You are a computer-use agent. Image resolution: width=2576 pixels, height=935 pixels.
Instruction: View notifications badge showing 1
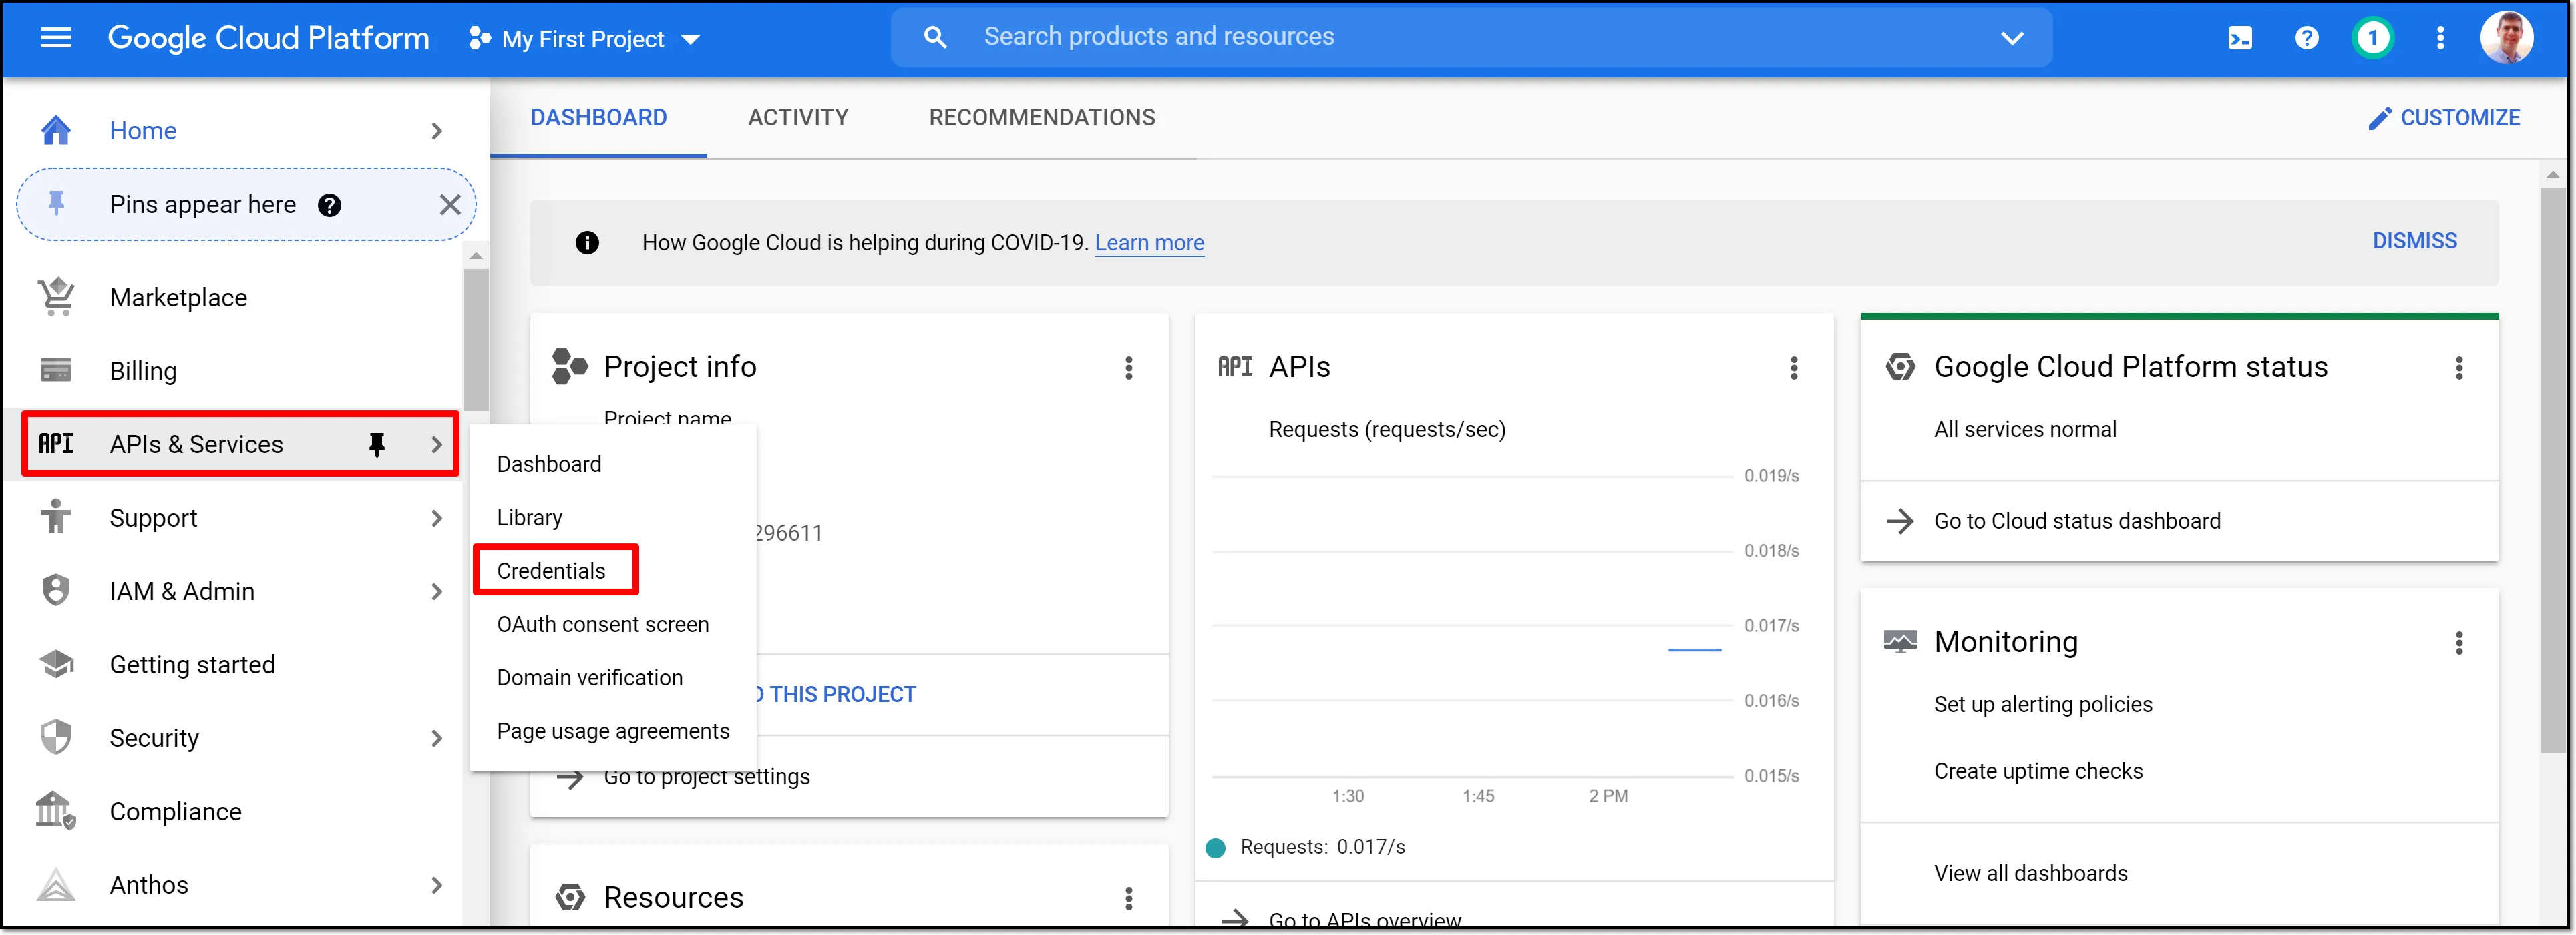(x=2373, y=38)
